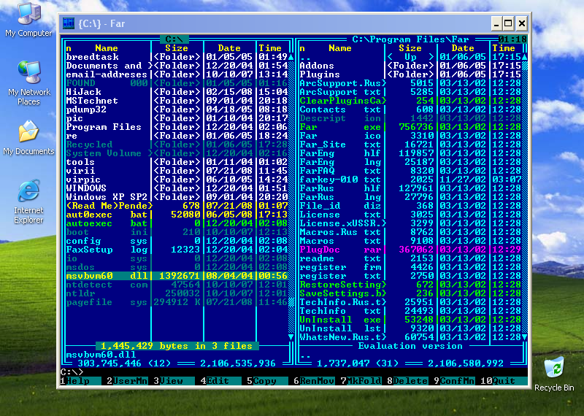This screenshot has height=416, width=584.
Task: Select the HiJack folder
Action: click(x=177, y=92)
